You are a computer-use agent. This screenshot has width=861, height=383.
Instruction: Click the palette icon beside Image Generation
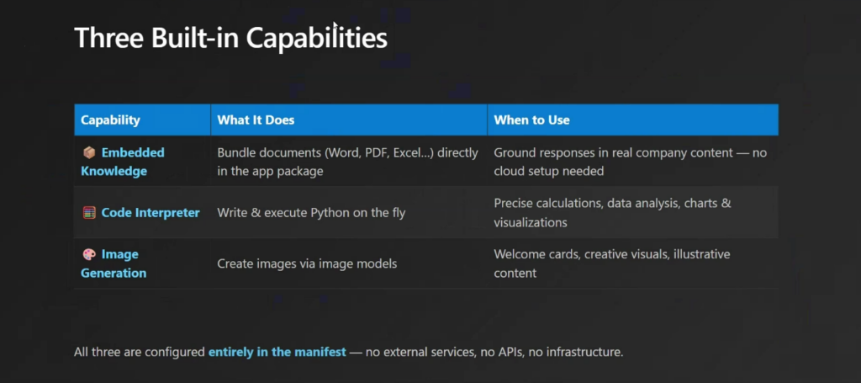[89, 254]
